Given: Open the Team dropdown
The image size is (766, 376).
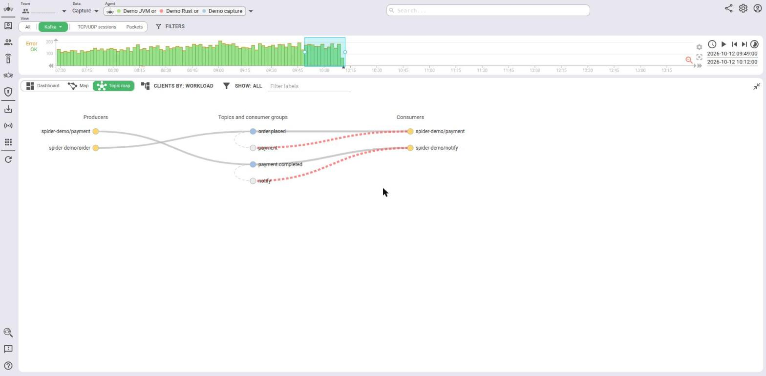Looking at the screenshot, I should click(43, 11).
